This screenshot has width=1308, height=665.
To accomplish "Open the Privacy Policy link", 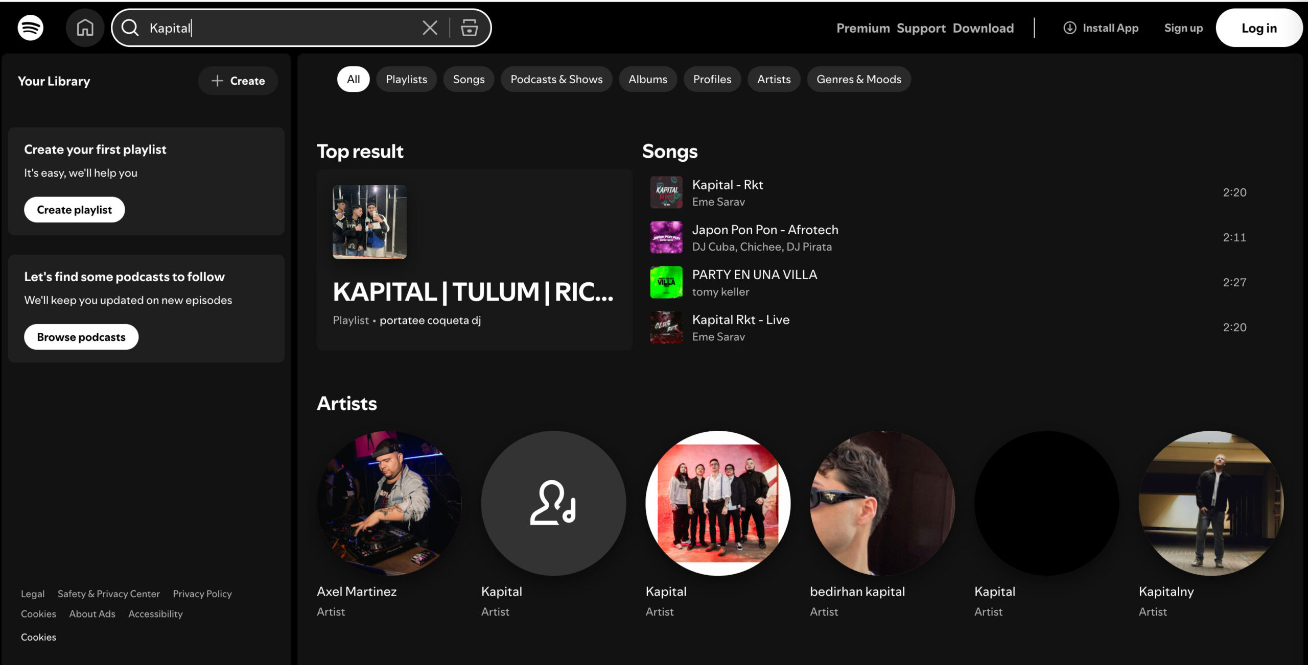I will [202, 594].
